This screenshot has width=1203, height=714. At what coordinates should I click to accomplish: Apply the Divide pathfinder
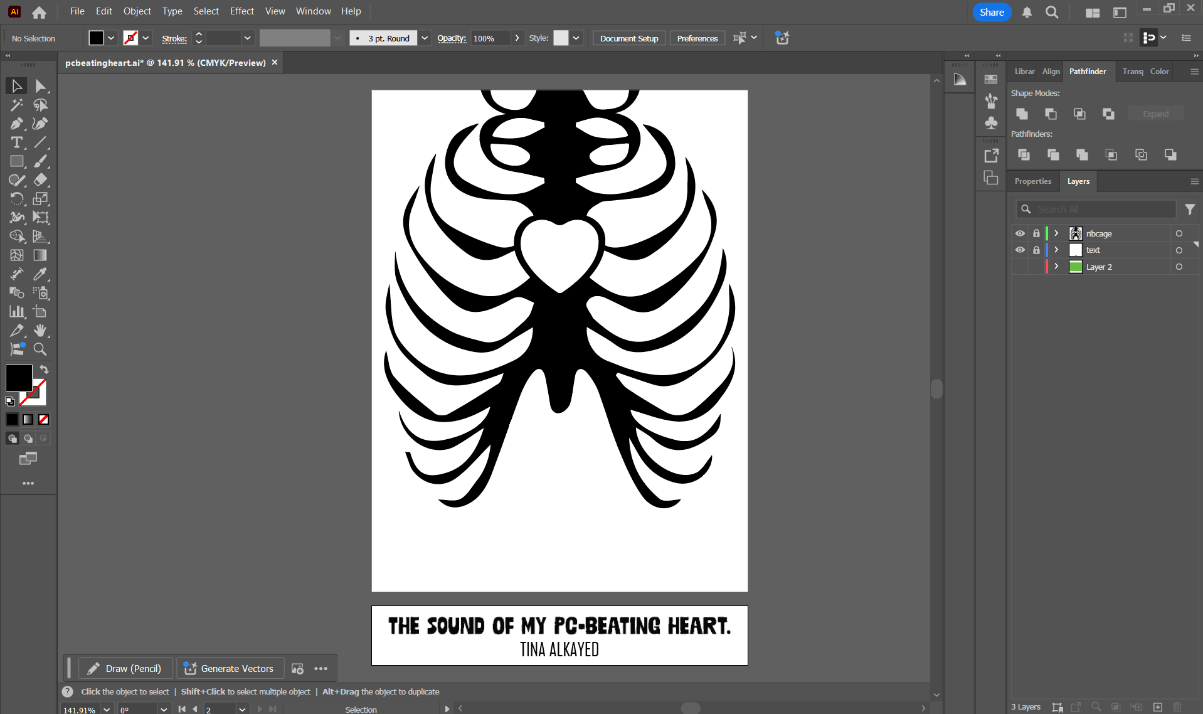(1024, 154)
